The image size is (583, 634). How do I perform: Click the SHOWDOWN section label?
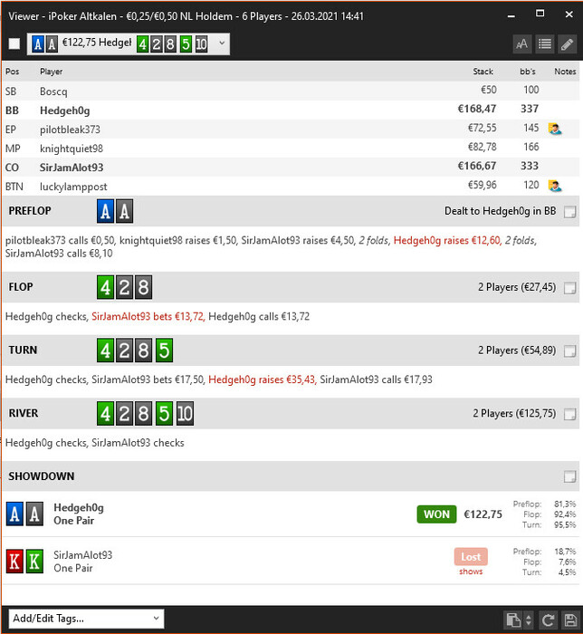[42, 476]
